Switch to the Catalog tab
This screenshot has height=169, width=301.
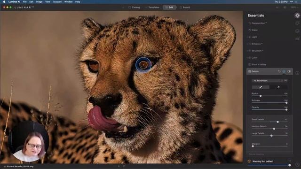[x=134, y=8]
